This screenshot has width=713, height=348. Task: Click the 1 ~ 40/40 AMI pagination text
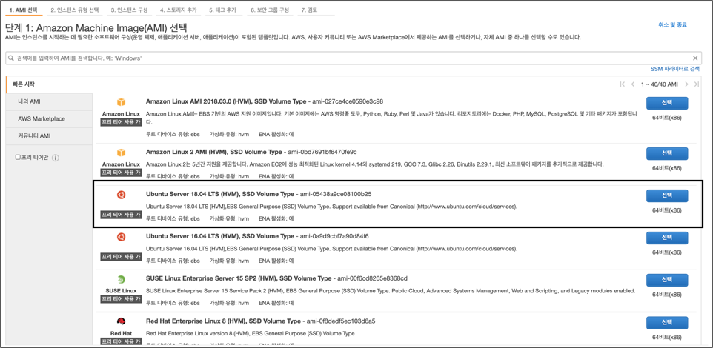[x=660, y=84]
